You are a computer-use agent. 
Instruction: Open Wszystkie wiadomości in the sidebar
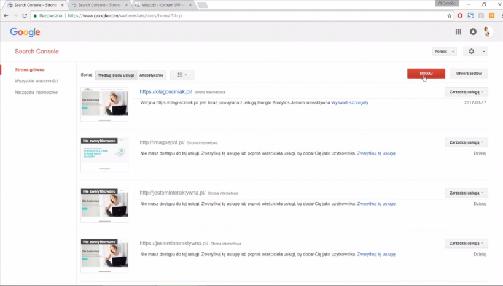click(36, 81)
